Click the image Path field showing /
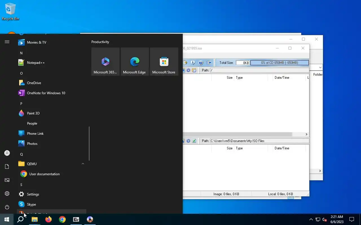Viewport: 361px width, 225px height. tap(259, 70)
